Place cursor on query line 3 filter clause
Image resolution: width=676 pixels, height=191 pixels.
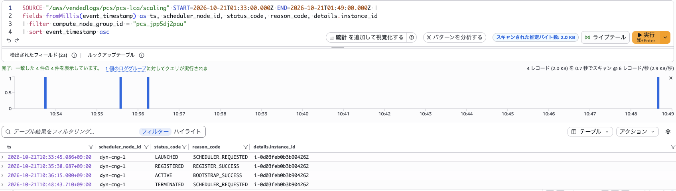[x=104, y=24]
